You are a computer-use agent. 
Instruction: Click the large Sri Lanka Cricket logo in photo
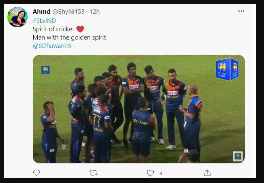point(227,69)
